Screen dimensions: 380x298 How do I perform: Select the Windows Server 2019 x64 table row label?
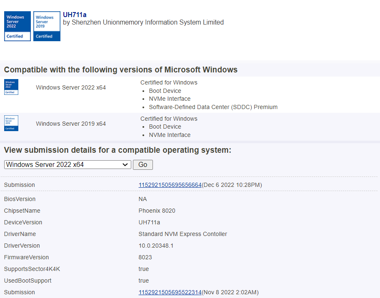click(x=71, y=124)
